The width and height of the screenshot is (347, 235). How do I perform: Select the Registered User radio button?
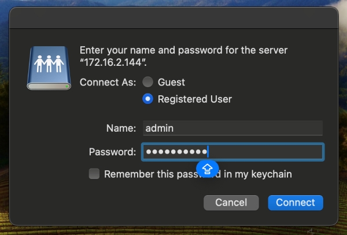(147, 99)
